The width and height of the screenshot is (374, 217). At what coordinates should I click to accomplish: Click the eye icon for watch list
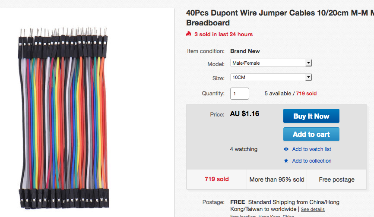pyautogui.click(x=286, y=149)
